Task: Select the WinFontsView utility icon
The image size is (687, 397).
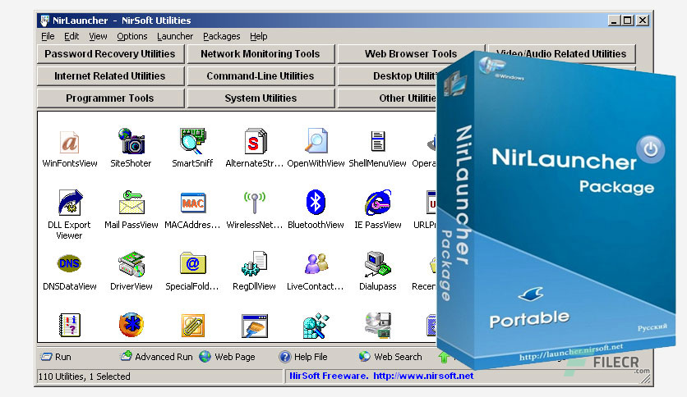Action: point(70,142)
